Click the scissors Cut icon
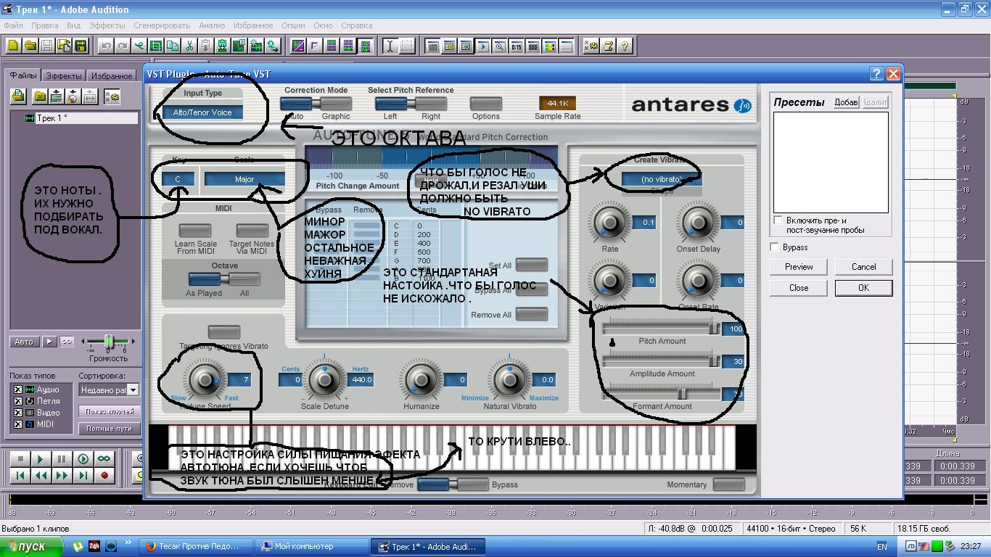Image resolution: width=991 pixels, height=557 pixels. (189, 46)
